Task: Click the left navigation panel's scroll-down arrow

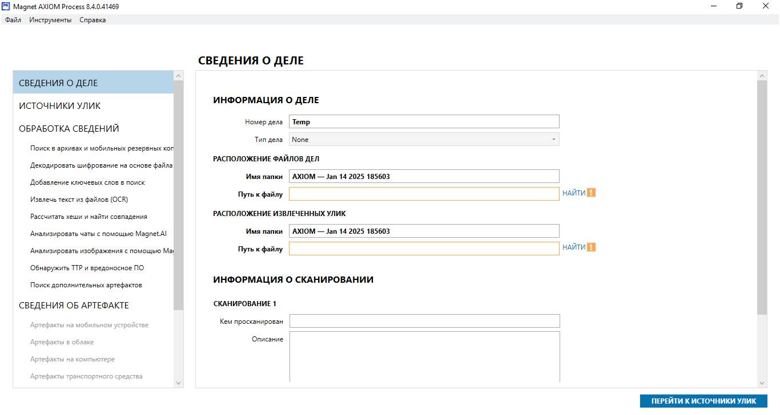Action: [x=178, y=383]
